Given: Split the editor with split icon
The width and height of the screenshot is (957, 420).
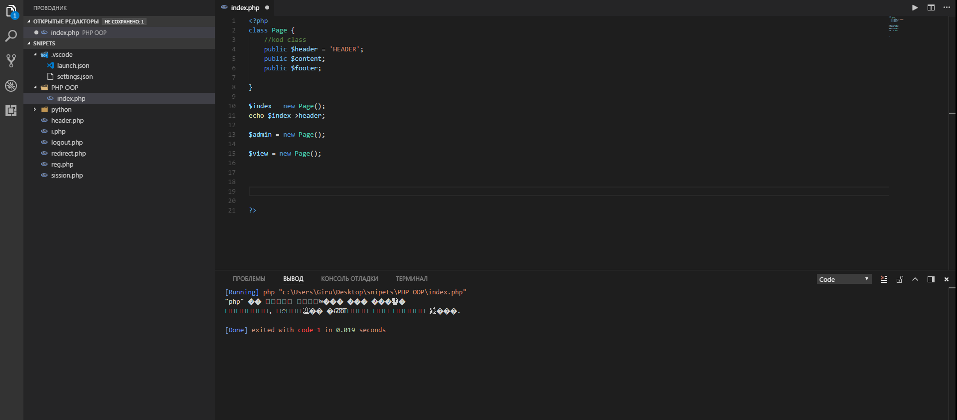Looking at the screenshot, I should (931, 7).
